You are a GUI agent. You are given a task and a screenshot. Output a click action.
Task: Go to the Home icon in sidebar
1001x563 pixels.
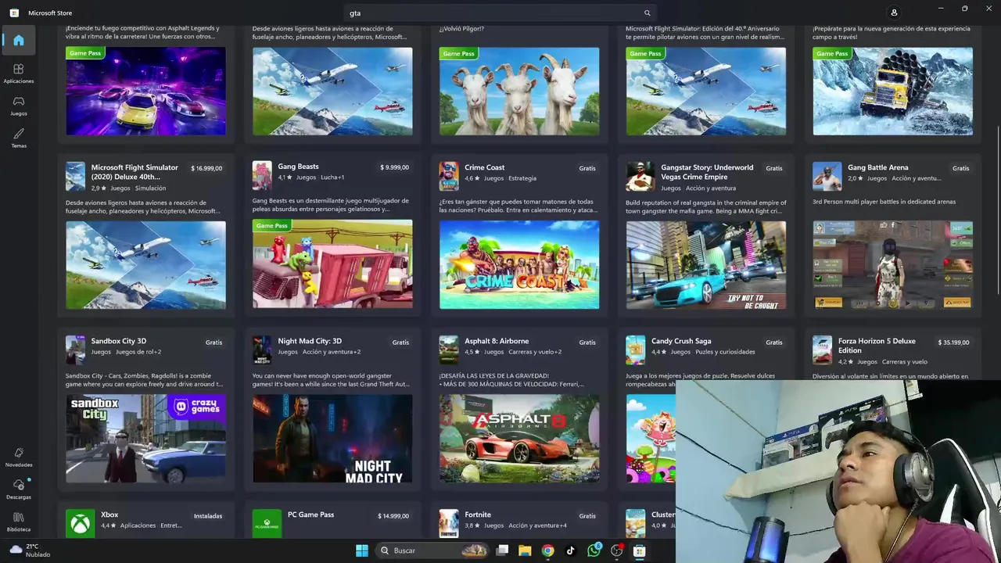[18, 40]
